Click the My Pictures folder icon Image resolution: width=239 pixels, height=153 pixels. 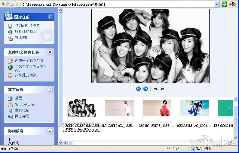tap(10, 105)
